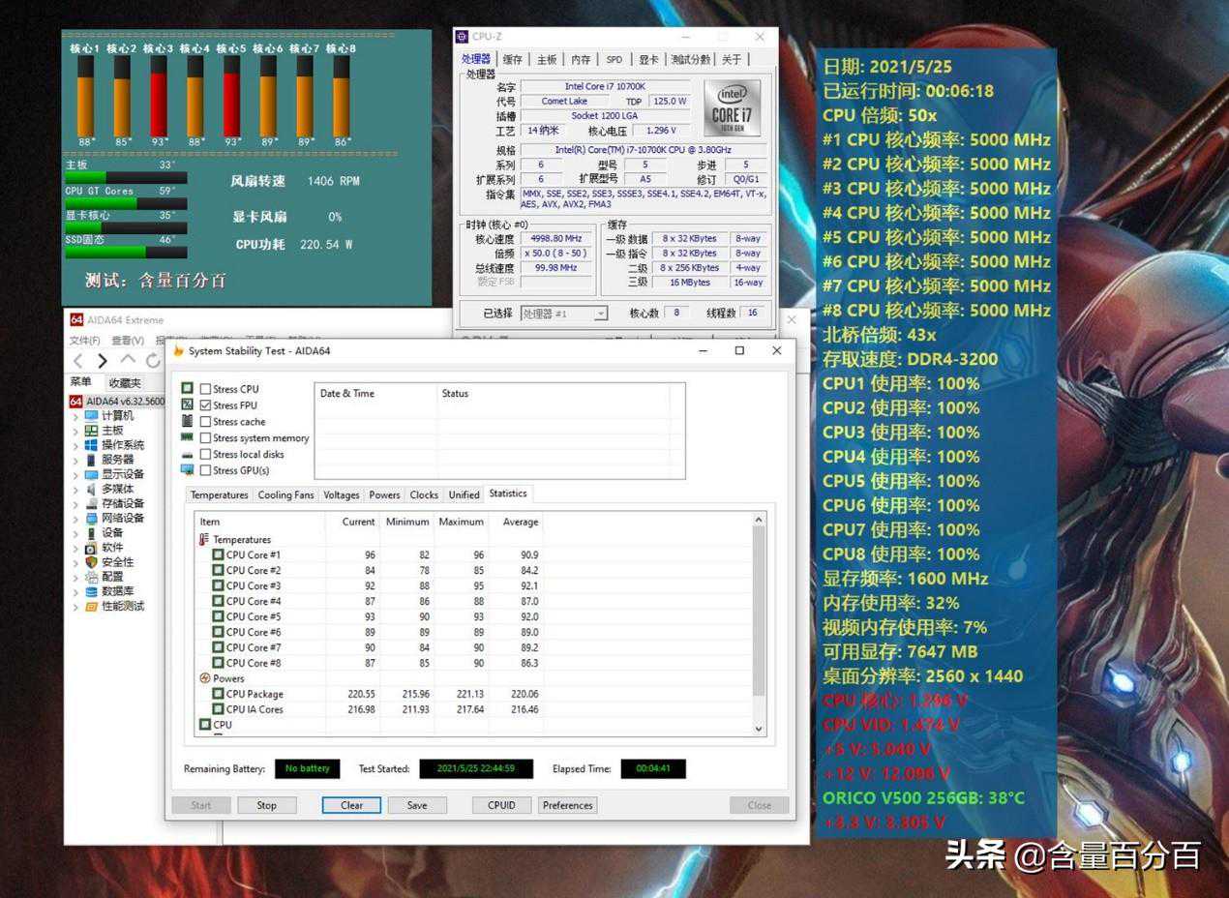The height and width of the screenshot is (898, 1229).
Task: Uncheck the Stress FPU checkbox
Action: (205, 405)
